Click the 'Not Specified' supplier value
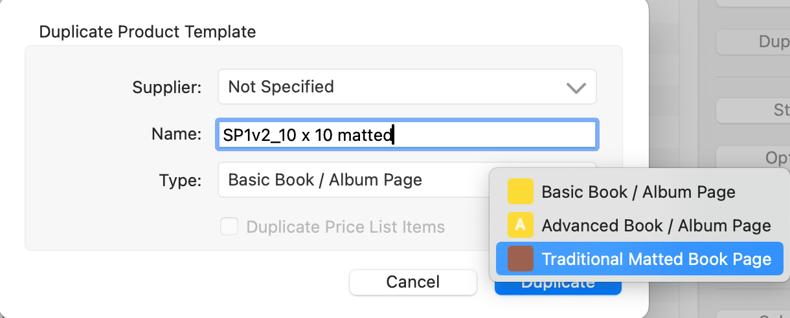The image size is (790, 318). click(x=281, y=87)
